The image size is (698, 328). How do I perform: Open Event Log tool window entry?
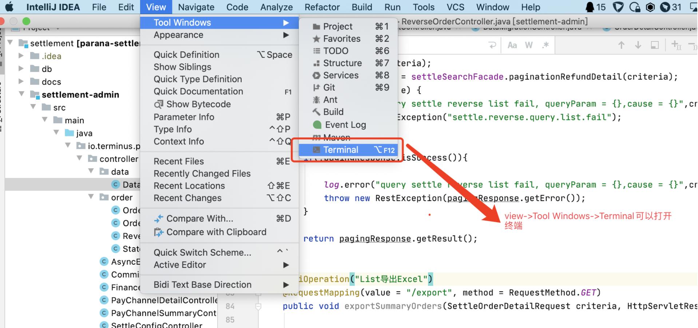click(348, 125)
